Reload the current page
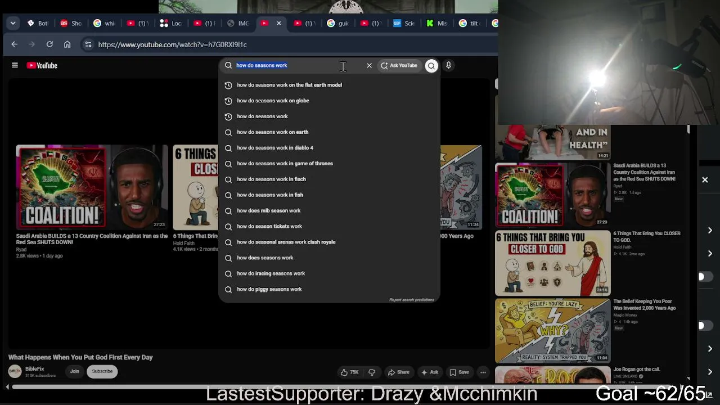The height and width of the screenshot is (405, 720). tap(49, 44)
